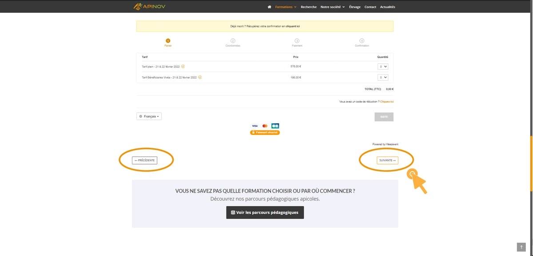Go to the Contact page
The height and width of the screenshot is (256, 533).
click(370, 7)
